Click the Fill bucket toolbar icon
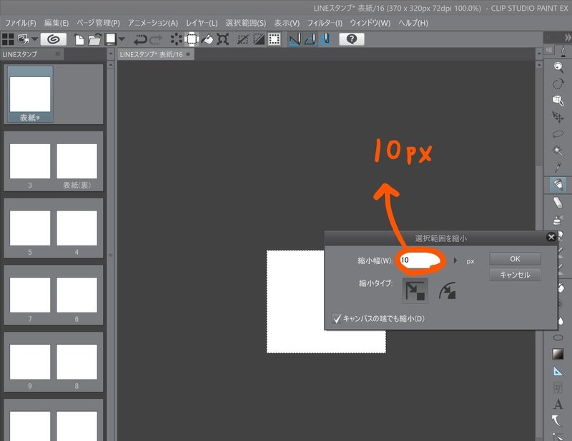Viewport: 572px width, 441px height. coord(207,39)
